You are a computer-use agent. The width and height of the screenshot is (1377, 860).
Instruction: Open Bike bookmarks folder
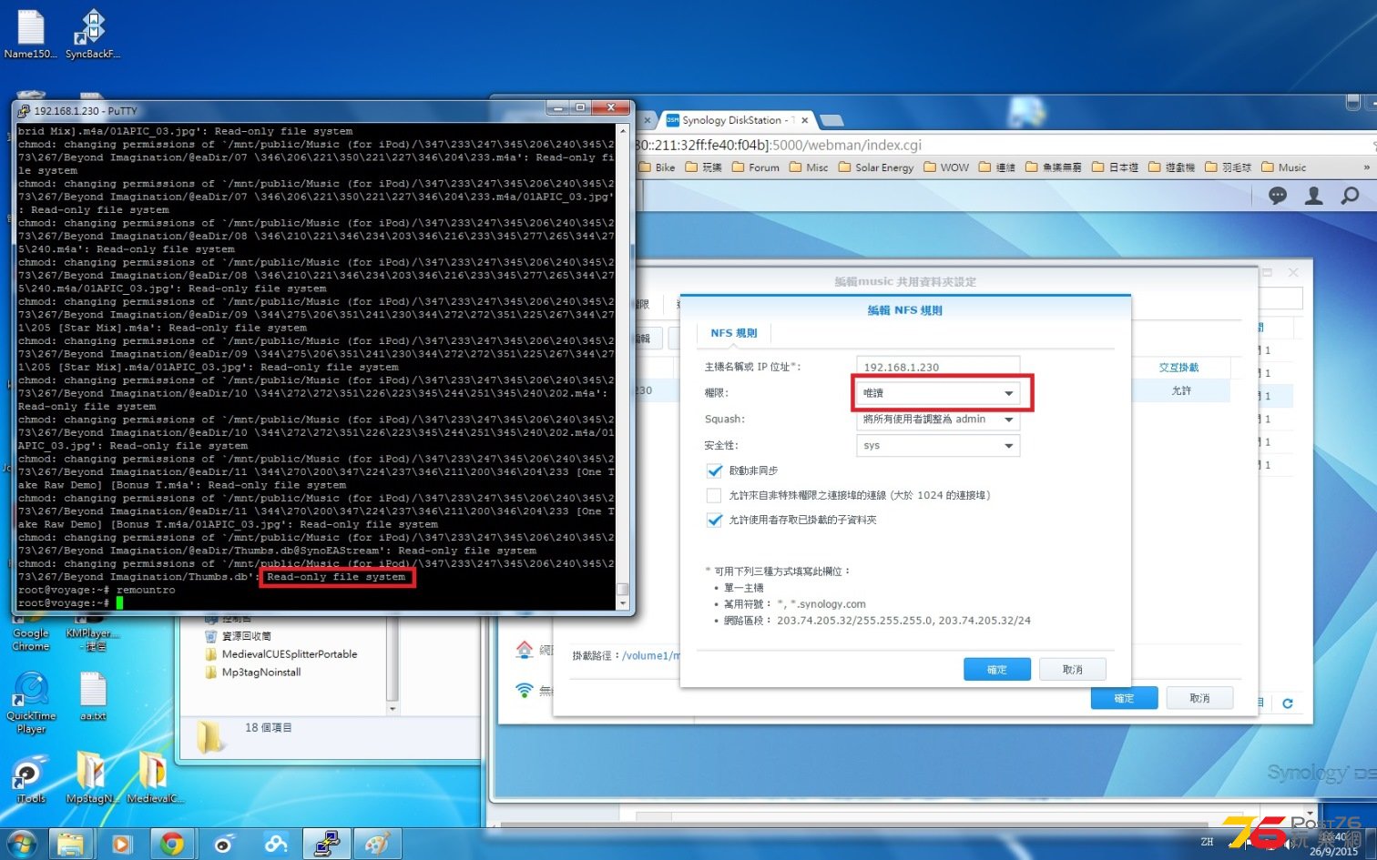(658, 167)
